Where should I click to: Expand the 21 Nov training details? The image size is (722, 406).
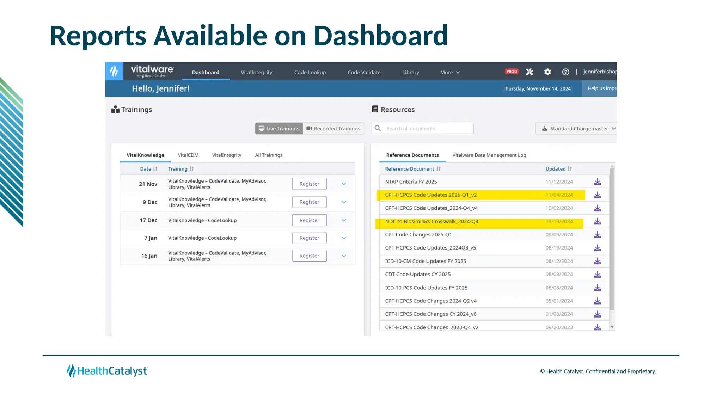(x=344, y=184)
